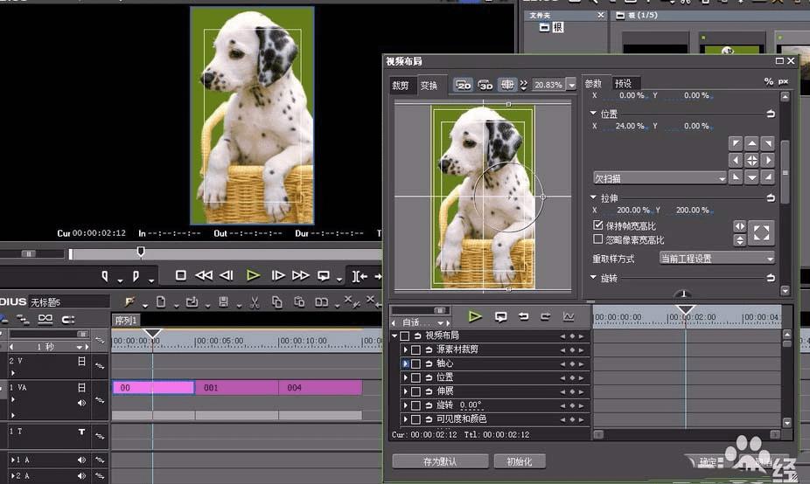810x484 pixels.
Task: Collapse the 旋转 parameter section
Action: point(593,277)
